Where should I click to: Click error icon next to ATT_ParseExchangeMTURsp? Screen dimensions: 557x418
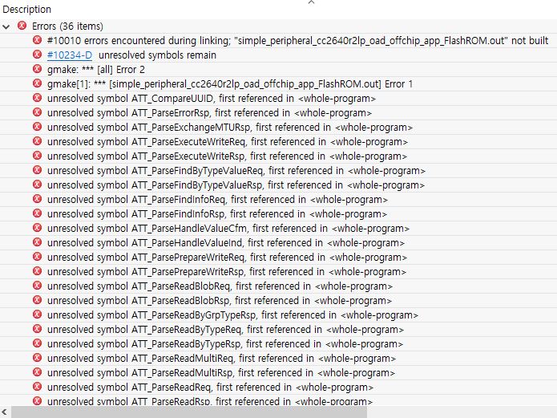click(37, 128)
